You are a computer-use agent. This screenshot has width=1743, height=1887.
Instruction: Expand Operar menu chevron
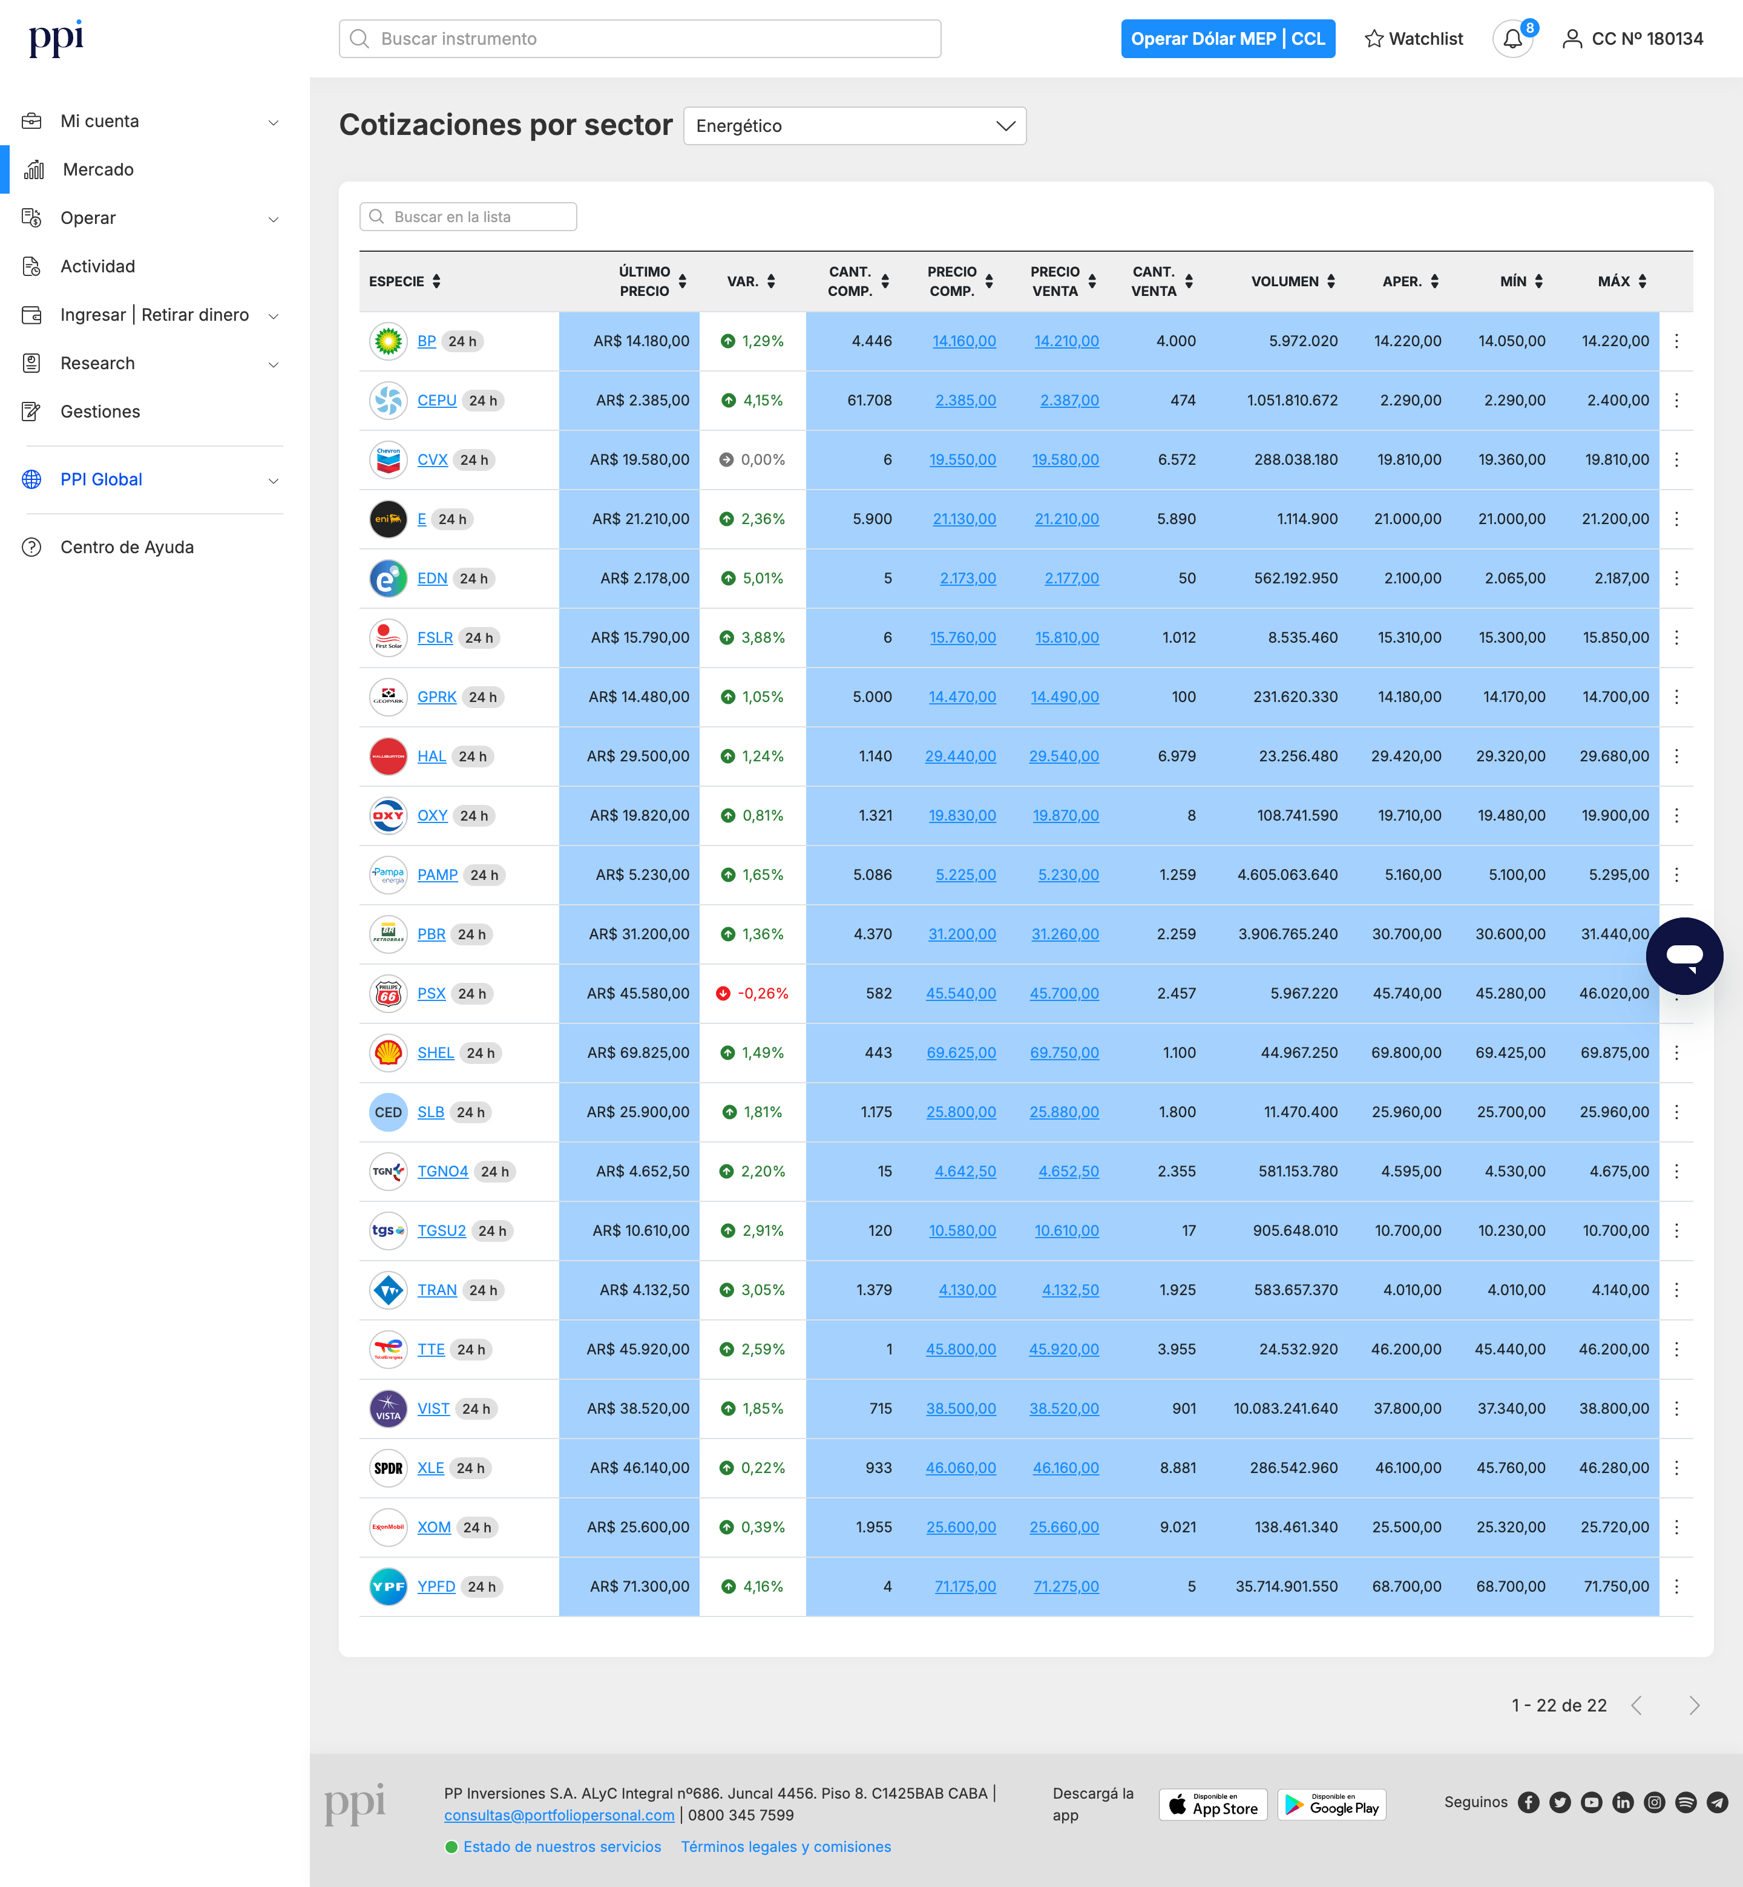(274, 219)
